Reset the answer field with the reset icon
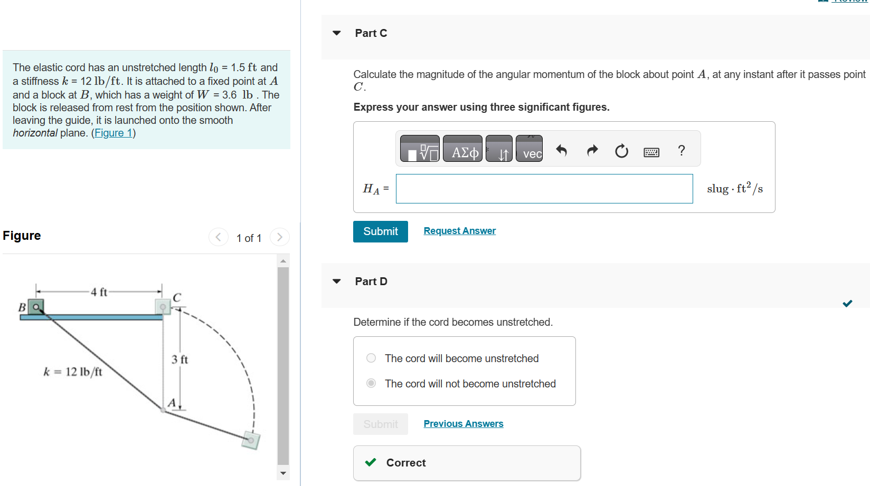Viewport: 870px width, 486px height. tap(621, 150)
